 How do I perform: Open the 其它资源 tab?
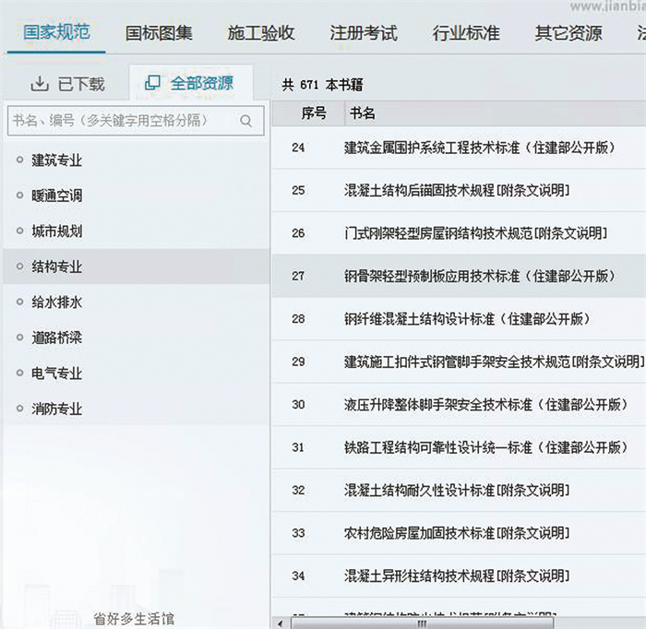568,33
